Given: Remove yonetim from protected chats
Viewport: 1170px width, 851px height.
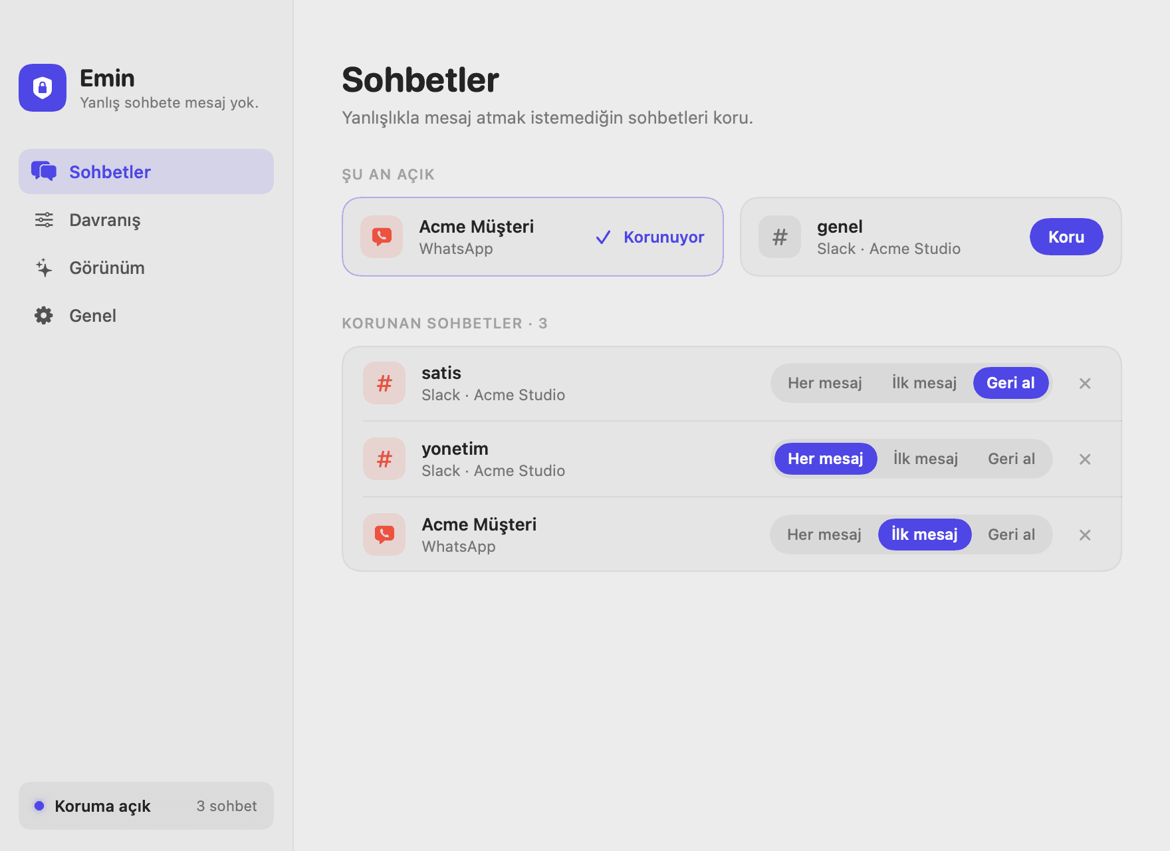Looking at the screenshot, I should (x=1085, y=459).
